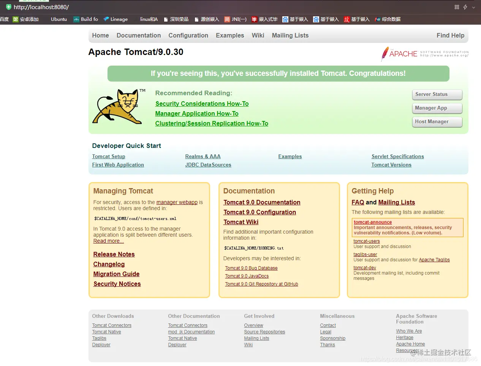Image resolution: width=481 pixels, height=366 pixels.
Task: Open the Release Notes link
Action: click(x=114, y=254)
